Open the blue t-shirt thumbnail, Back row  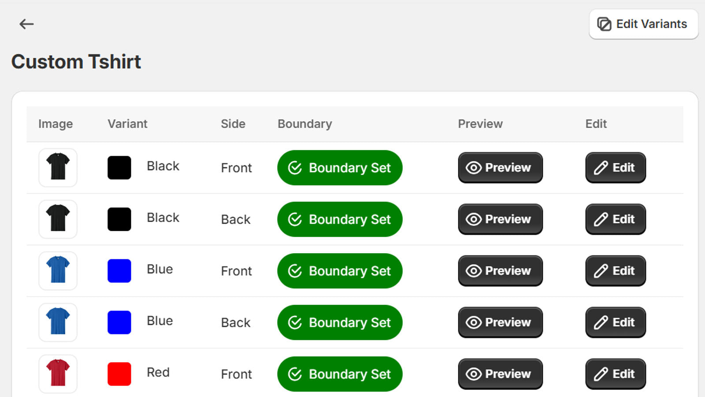58,322
